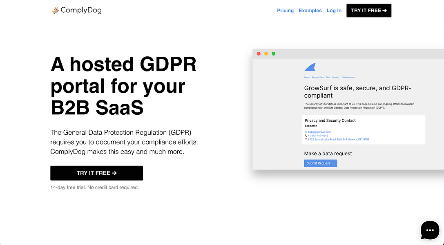The width and height of the screenshot is (444, 245).
Task: Open the Pricing page
Action: (x=285, y=11)
